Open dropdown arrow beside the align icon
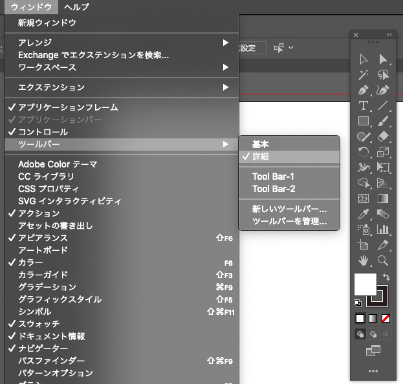 pyautogui.click(x=290, y=48)
